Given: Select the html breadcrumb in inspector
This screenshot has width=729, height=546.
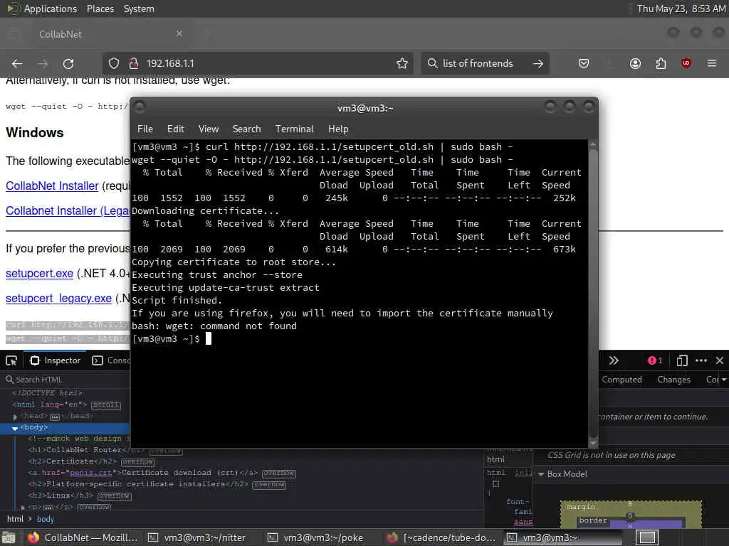Looking at the screenshot, I should tap(15, 519).
